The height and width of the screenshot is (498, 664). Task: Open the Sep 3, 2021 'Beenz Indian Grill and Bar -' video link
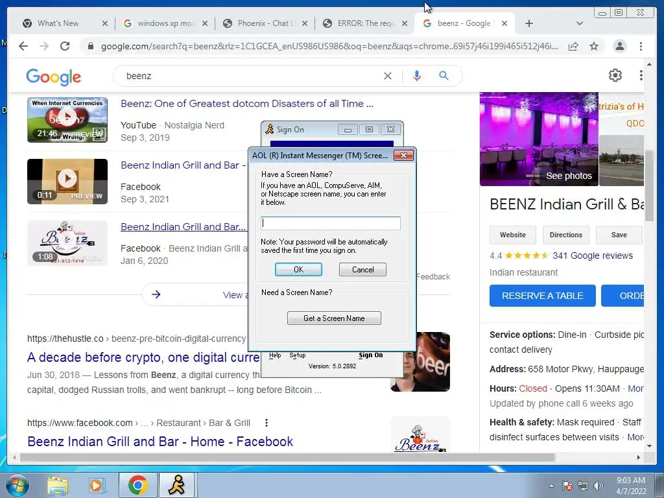[183, 165]
